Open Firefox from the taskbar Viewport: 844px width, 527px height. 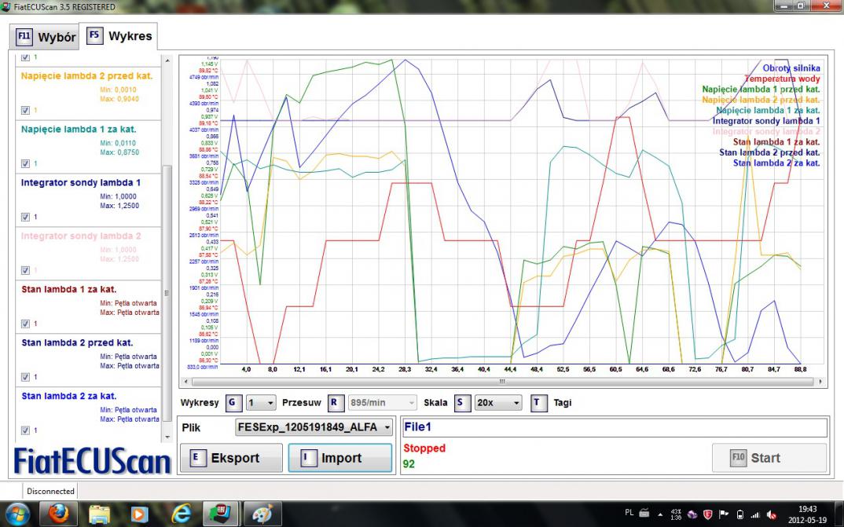coord(59,512)
